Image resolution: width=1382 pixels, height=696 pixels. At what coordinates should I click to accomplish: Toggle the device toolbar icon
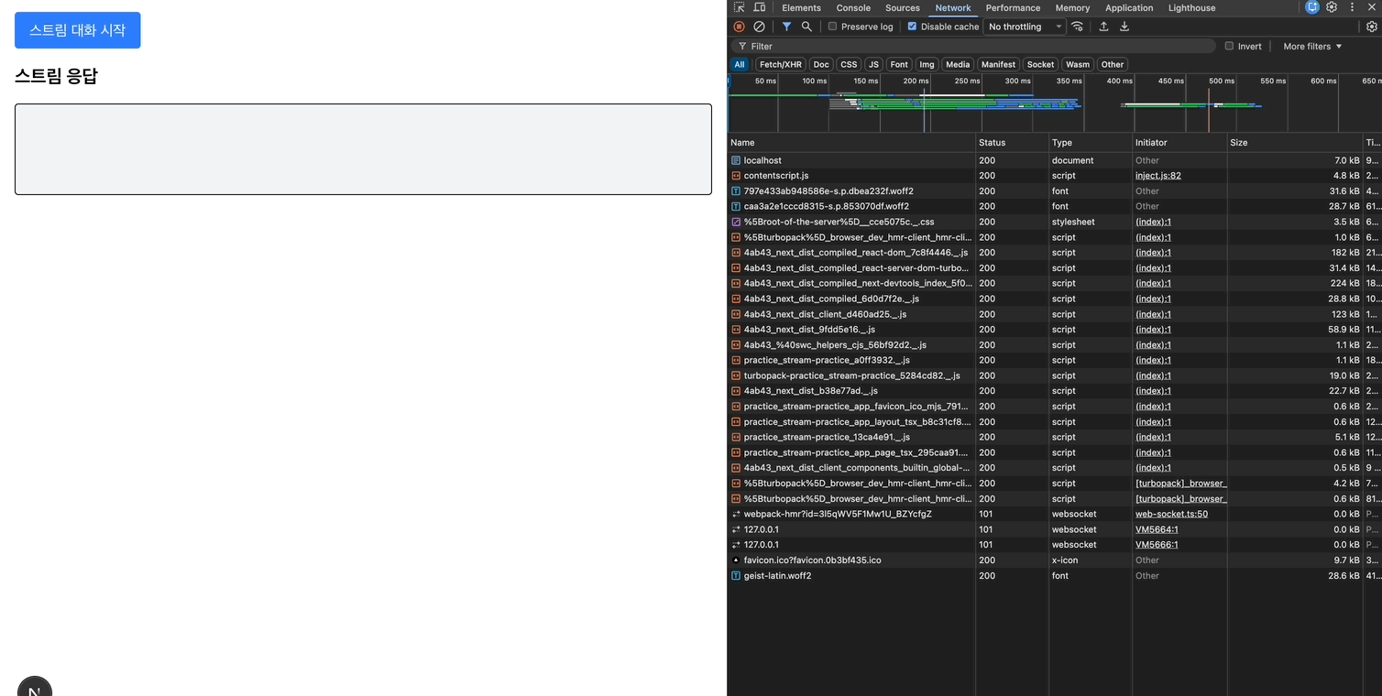760,7
